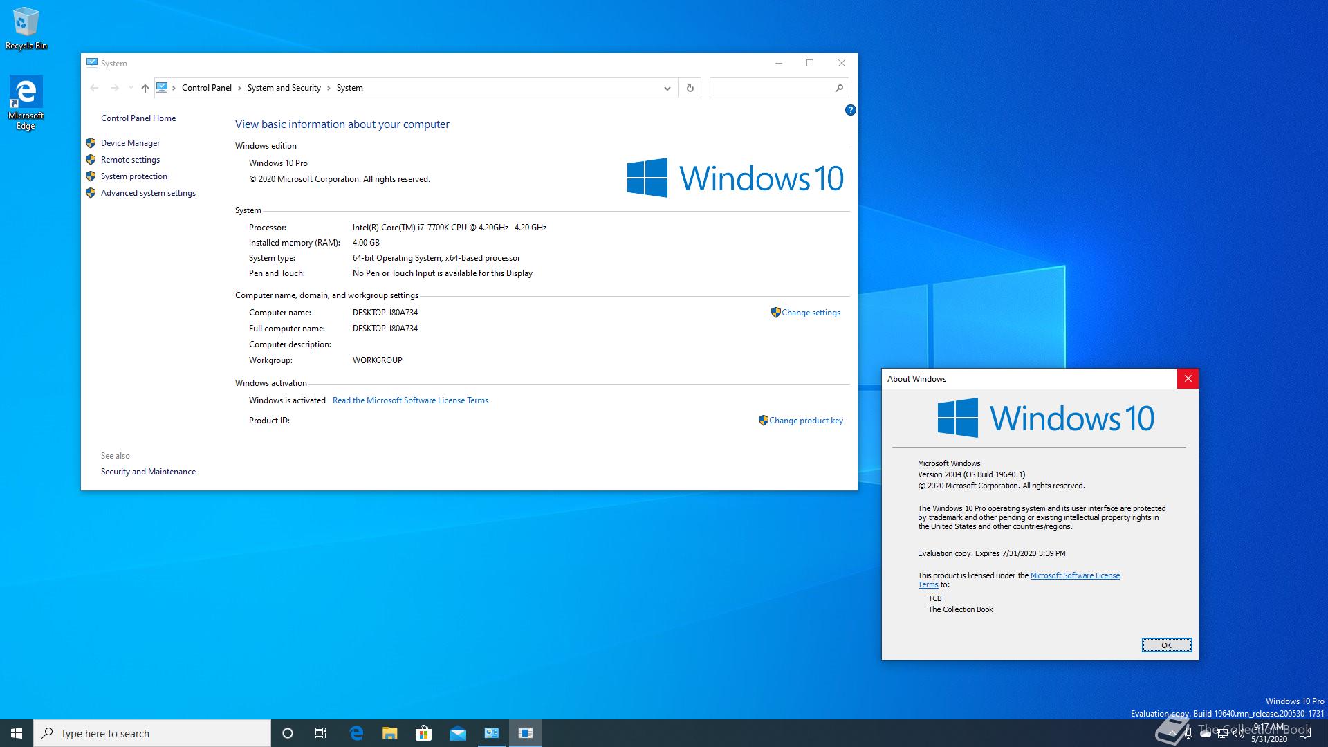Viewport: 1328px width, 747px height.
Task: Open Security and Maintenance link
Action: pyautogui.click(x=148, y=472)
